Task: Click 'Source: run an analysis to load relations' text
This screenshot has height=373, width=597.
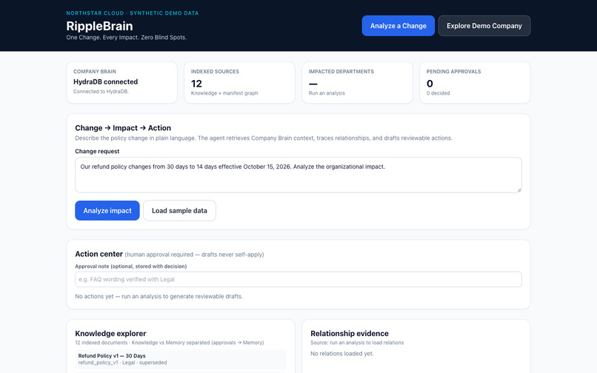Action: click(357, 343)
